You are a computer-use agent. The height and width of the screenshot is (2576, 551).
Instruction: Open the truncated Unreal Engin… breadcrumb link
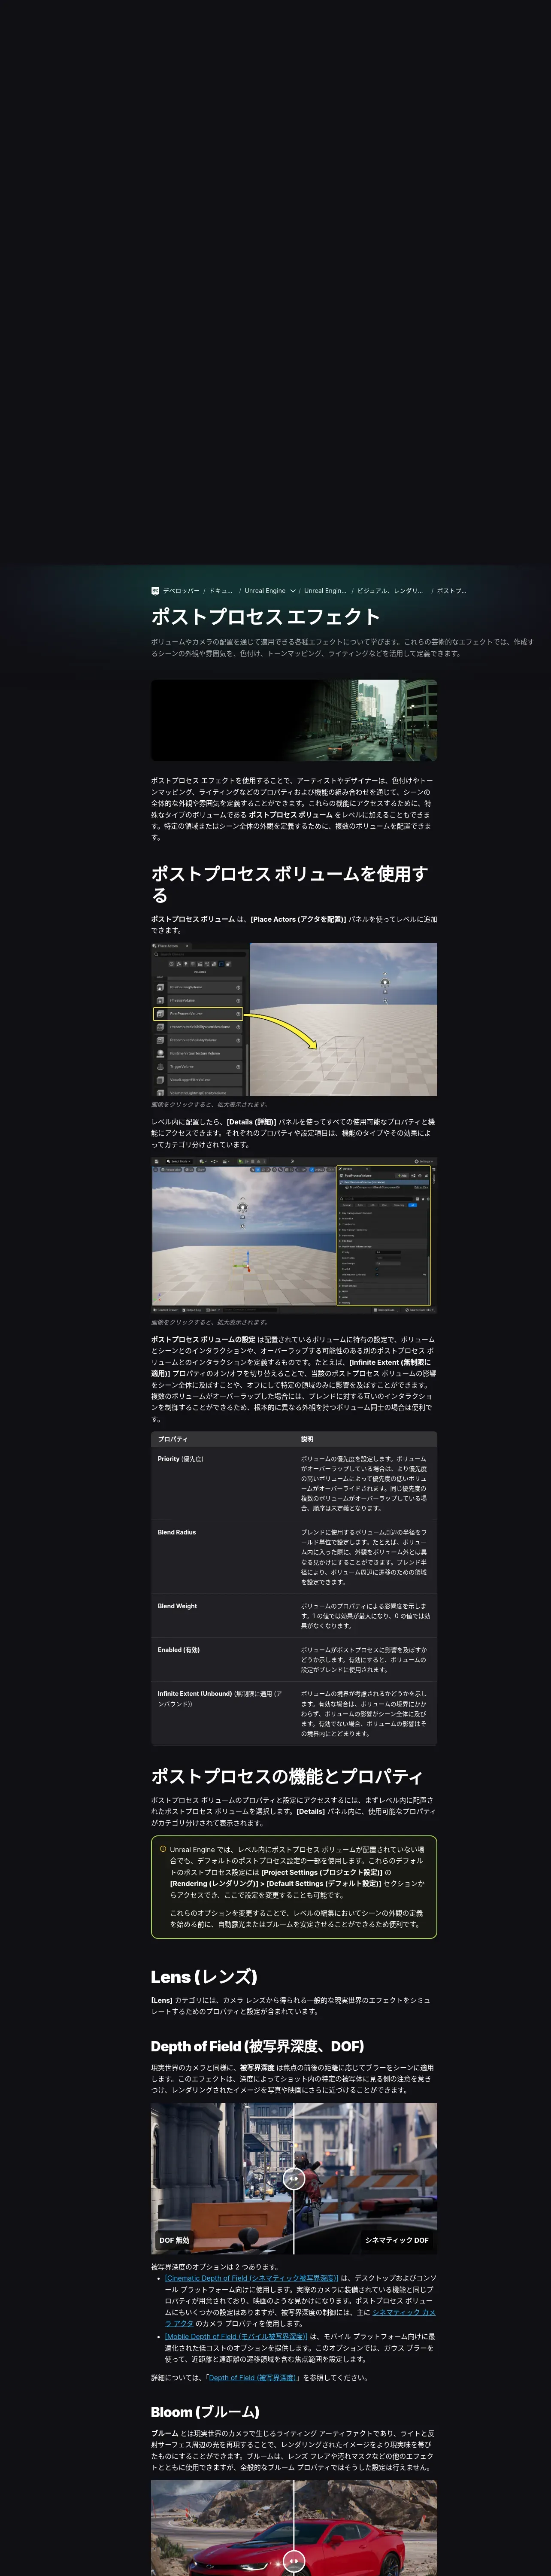(x=325, y=591)
